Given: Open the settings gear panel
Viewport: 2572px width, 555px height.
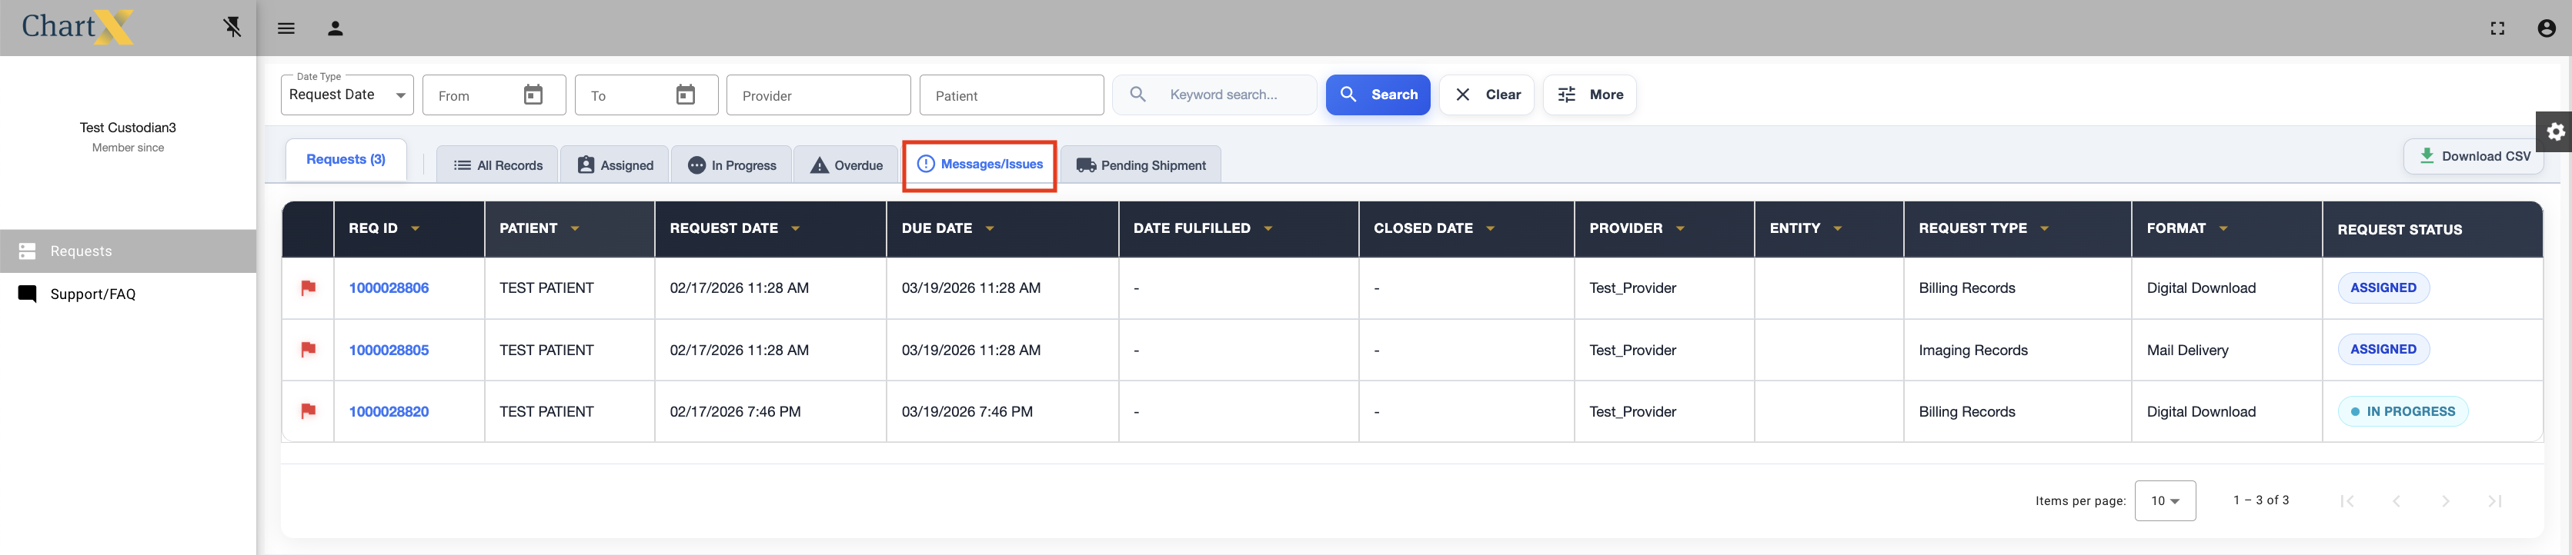Looking at the screenshot, I should pyautogui.click(x=2555, y=131).
